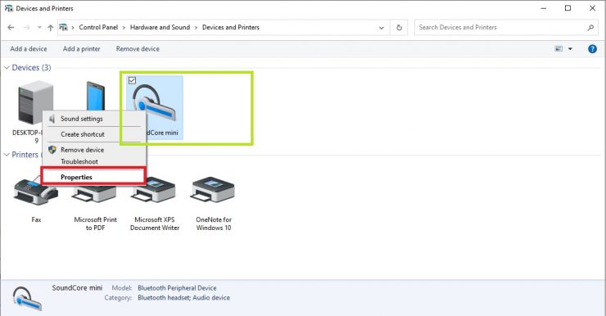This screenshot has height=316, width=606.
Task: Open help via the blue question mark
Action: [x=592, y=48]
